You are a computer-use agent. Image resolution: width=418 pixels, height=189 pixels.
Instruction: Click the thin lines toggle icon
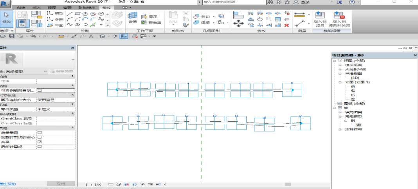[123, 36]
